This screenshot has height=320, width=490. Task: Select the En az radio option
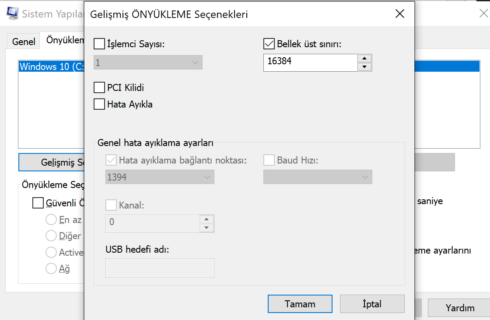coord(51,220)
